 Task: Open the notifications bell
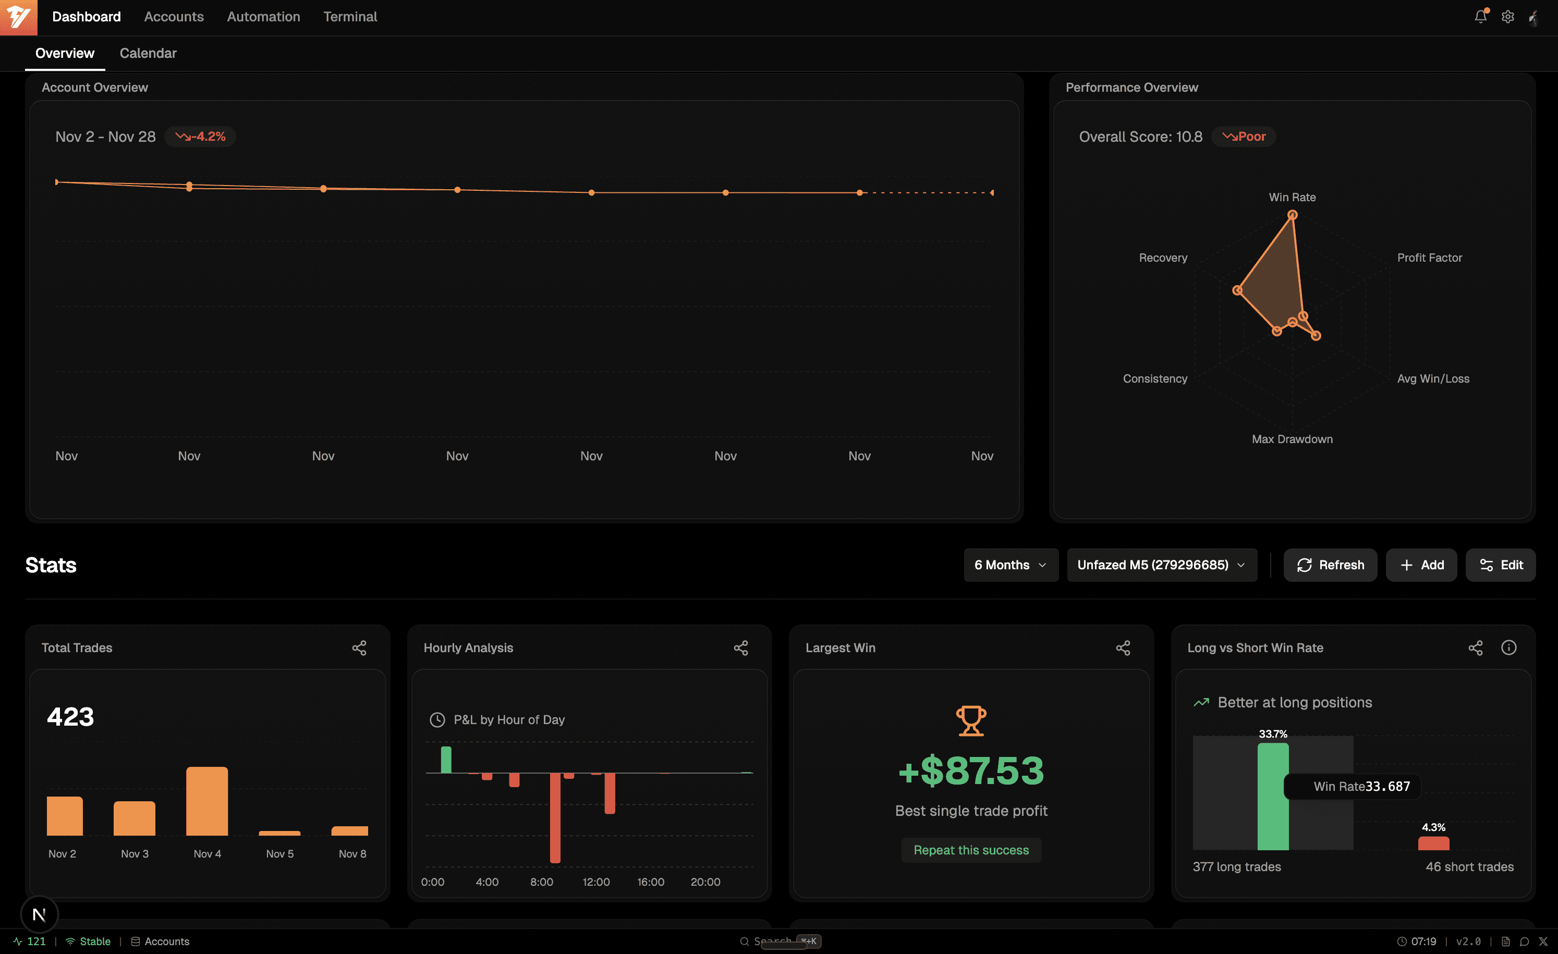tap(1480, 17)
